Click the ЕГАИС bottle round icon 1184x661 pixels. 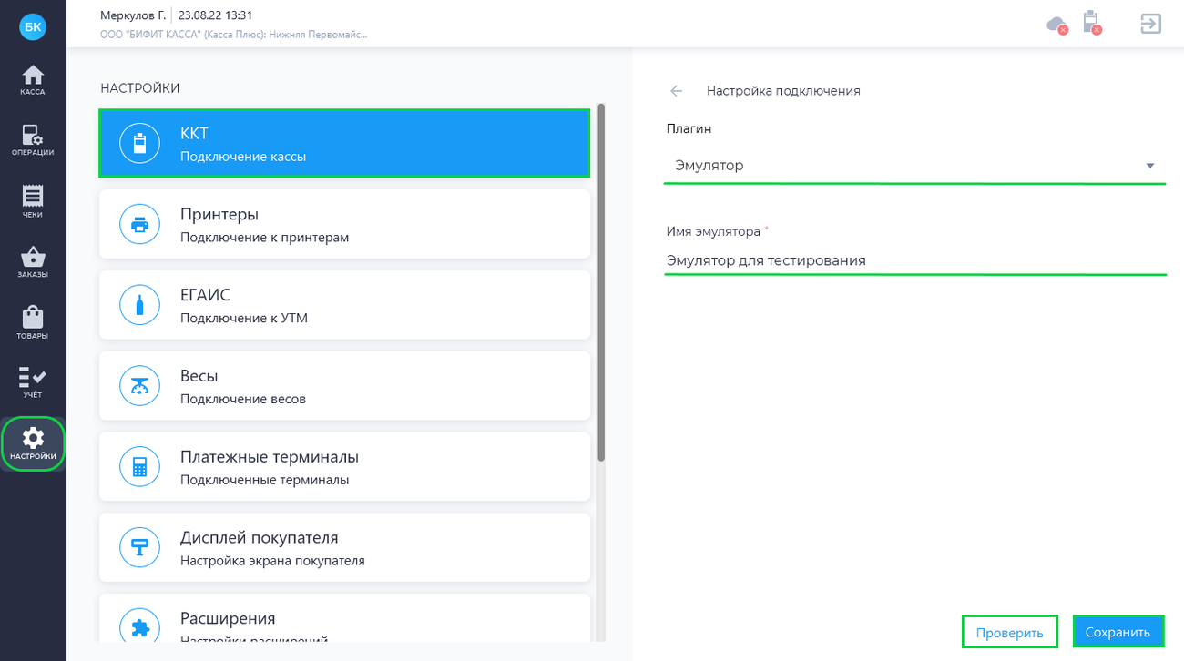pyautogui.click(x=139, y=306)
